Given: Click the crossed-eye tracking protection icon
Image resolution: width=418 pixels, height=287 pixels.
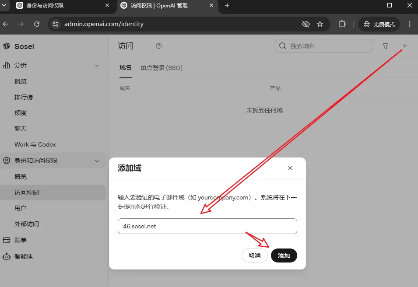Looking at the screenshot, I should point(306,24).
